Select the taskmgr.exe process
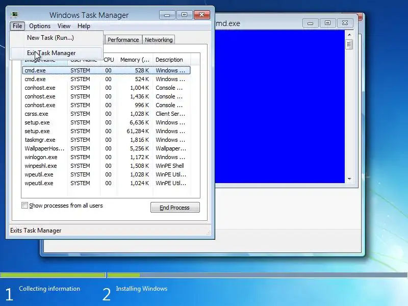 coord(107,140)
